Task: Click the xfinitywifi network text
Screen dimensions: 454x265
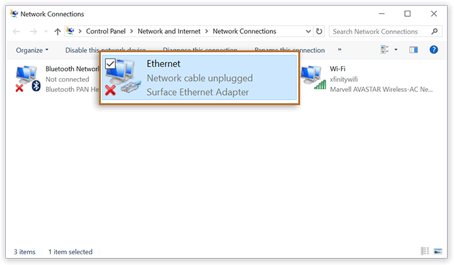Action: [x=344, y=79]
